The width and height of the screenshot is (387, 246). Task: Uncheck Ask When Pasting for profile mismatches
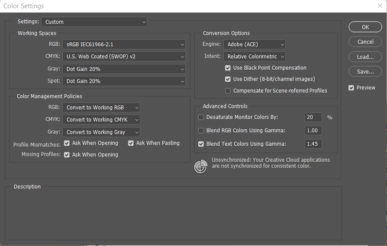[131, 143]
